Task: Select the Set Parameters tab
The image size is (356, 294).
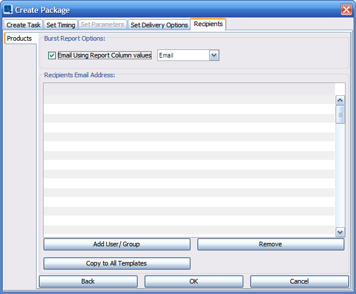Action: pos(102,24)
